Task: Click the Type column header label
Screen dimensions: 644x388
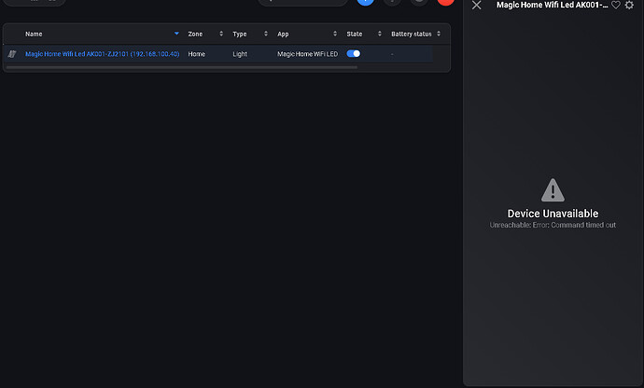Action: [240, 35]
